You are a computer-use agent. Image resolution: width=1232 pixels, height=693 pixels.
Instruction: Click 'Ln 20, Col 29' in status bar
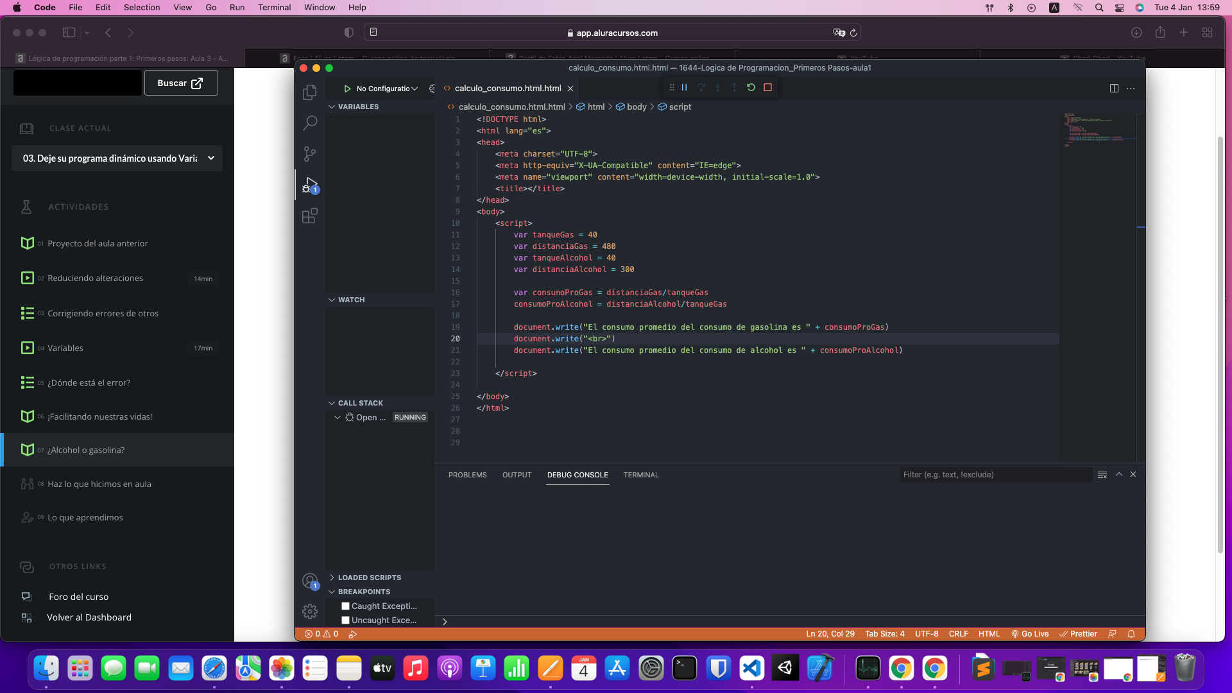830,634
